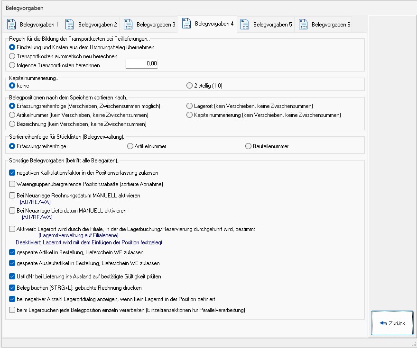This screenshot has height=348, width=417.
Task: Switch to the Belegvorgaben 1 tab
Action: (x=32, y=25)
